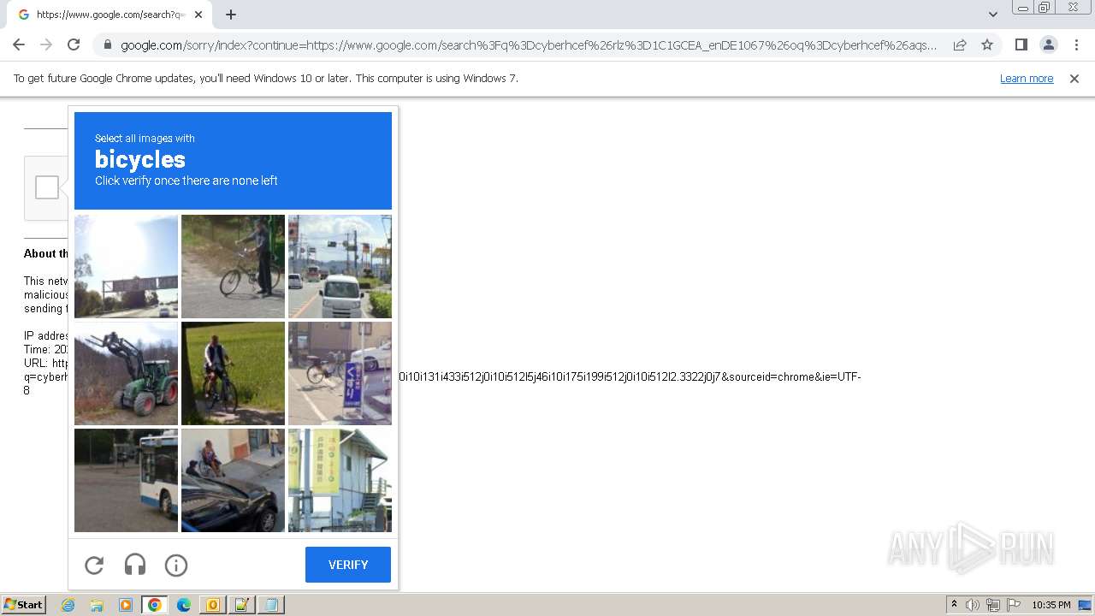This screenshot has width=1095, height=616.
Task: Show hidden system tray icons
Action: [954, 604]
